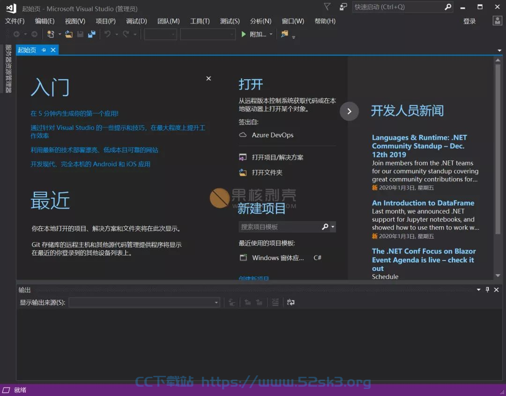Screen dimensions: 506x396
Task: Open the 工具(T) menu
Action: (200, 21)
